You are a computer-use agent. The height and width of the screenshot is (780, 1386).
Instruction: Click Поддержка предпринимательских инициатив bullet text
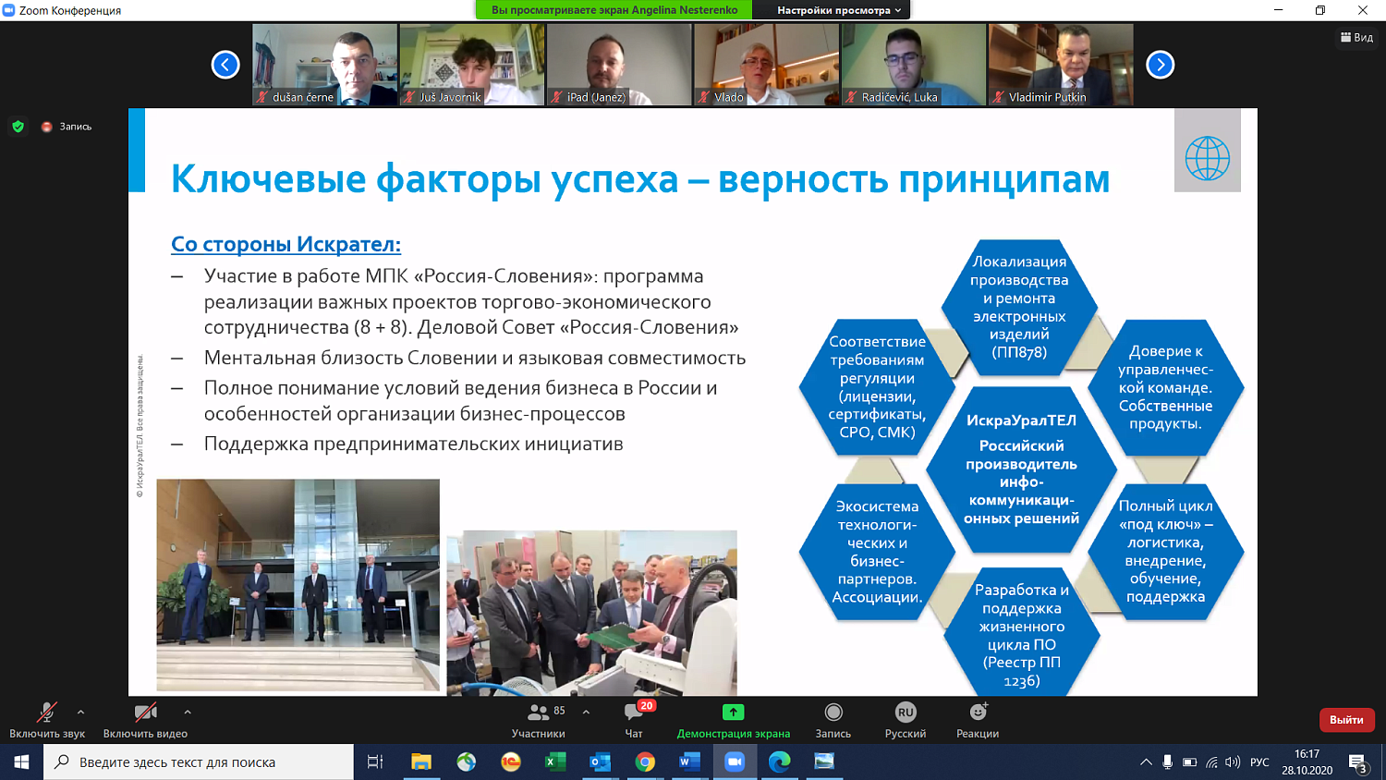tap(413, 444)
